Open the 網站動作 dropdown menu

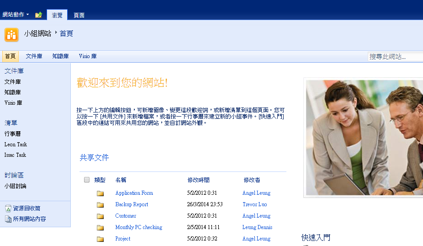[x=16, y=15]
